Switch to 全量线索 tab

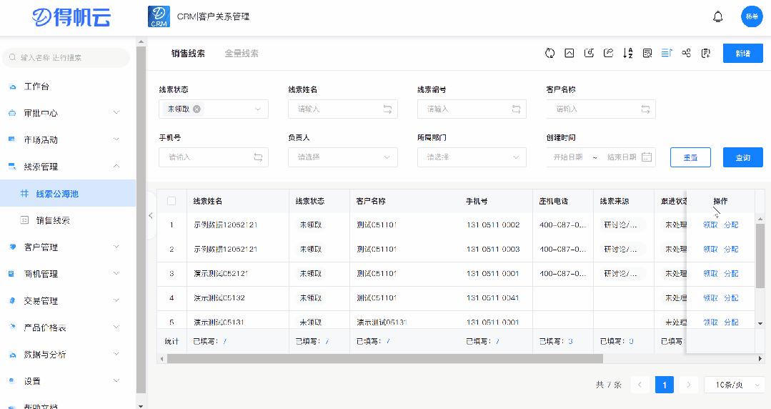(x=242, y=53)
